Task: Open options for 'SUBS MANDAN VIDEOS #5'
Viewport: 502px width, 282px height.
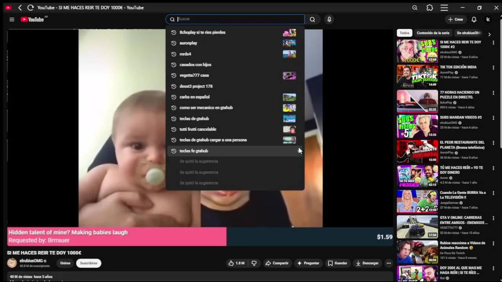Action: tap(493, 118)
